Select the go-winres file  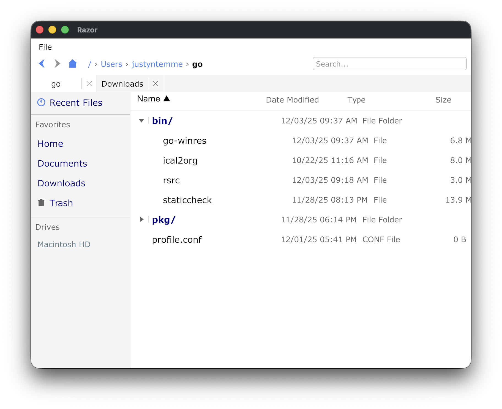coord(301,140)
